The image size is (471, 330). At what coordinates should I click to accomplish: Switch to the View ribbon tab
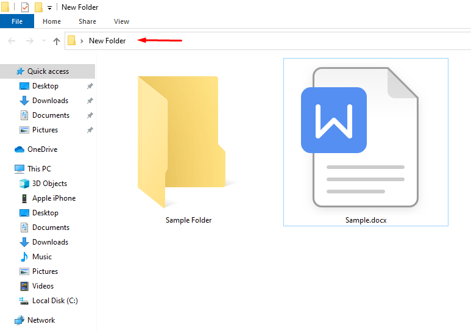[x=121, y=21]
